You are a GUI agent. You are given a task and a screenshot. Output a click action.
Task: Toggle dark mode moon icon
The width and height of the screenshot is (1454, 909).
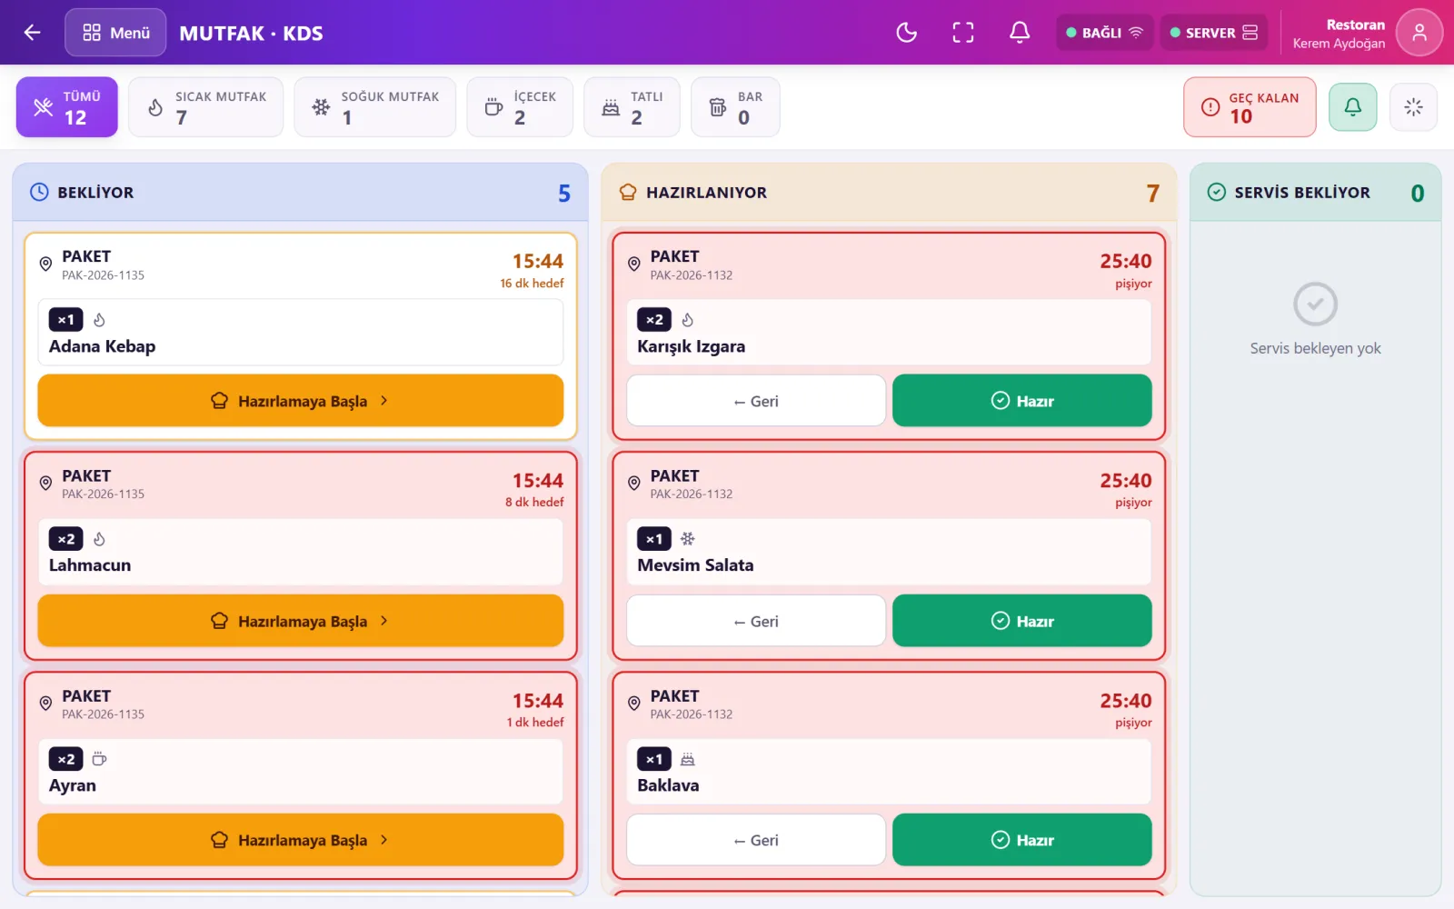click(x=906, y=33)
